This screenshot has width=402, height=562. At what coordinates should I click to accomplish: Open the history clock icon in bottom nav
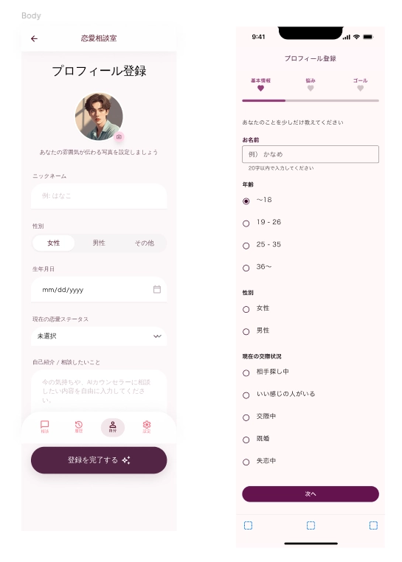(x=78, y=426)
